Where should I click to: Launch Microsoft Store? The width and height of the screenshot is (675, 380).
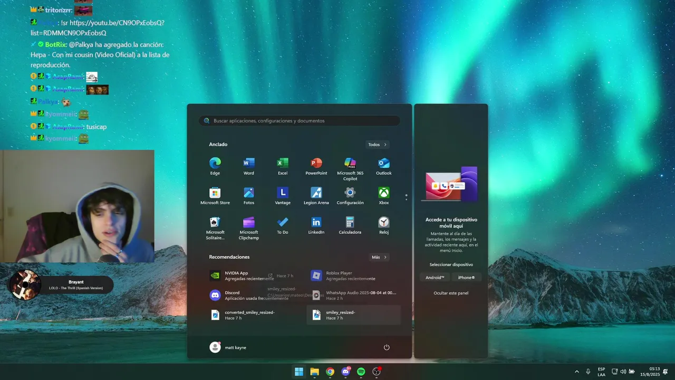click(x=215, y=195)
